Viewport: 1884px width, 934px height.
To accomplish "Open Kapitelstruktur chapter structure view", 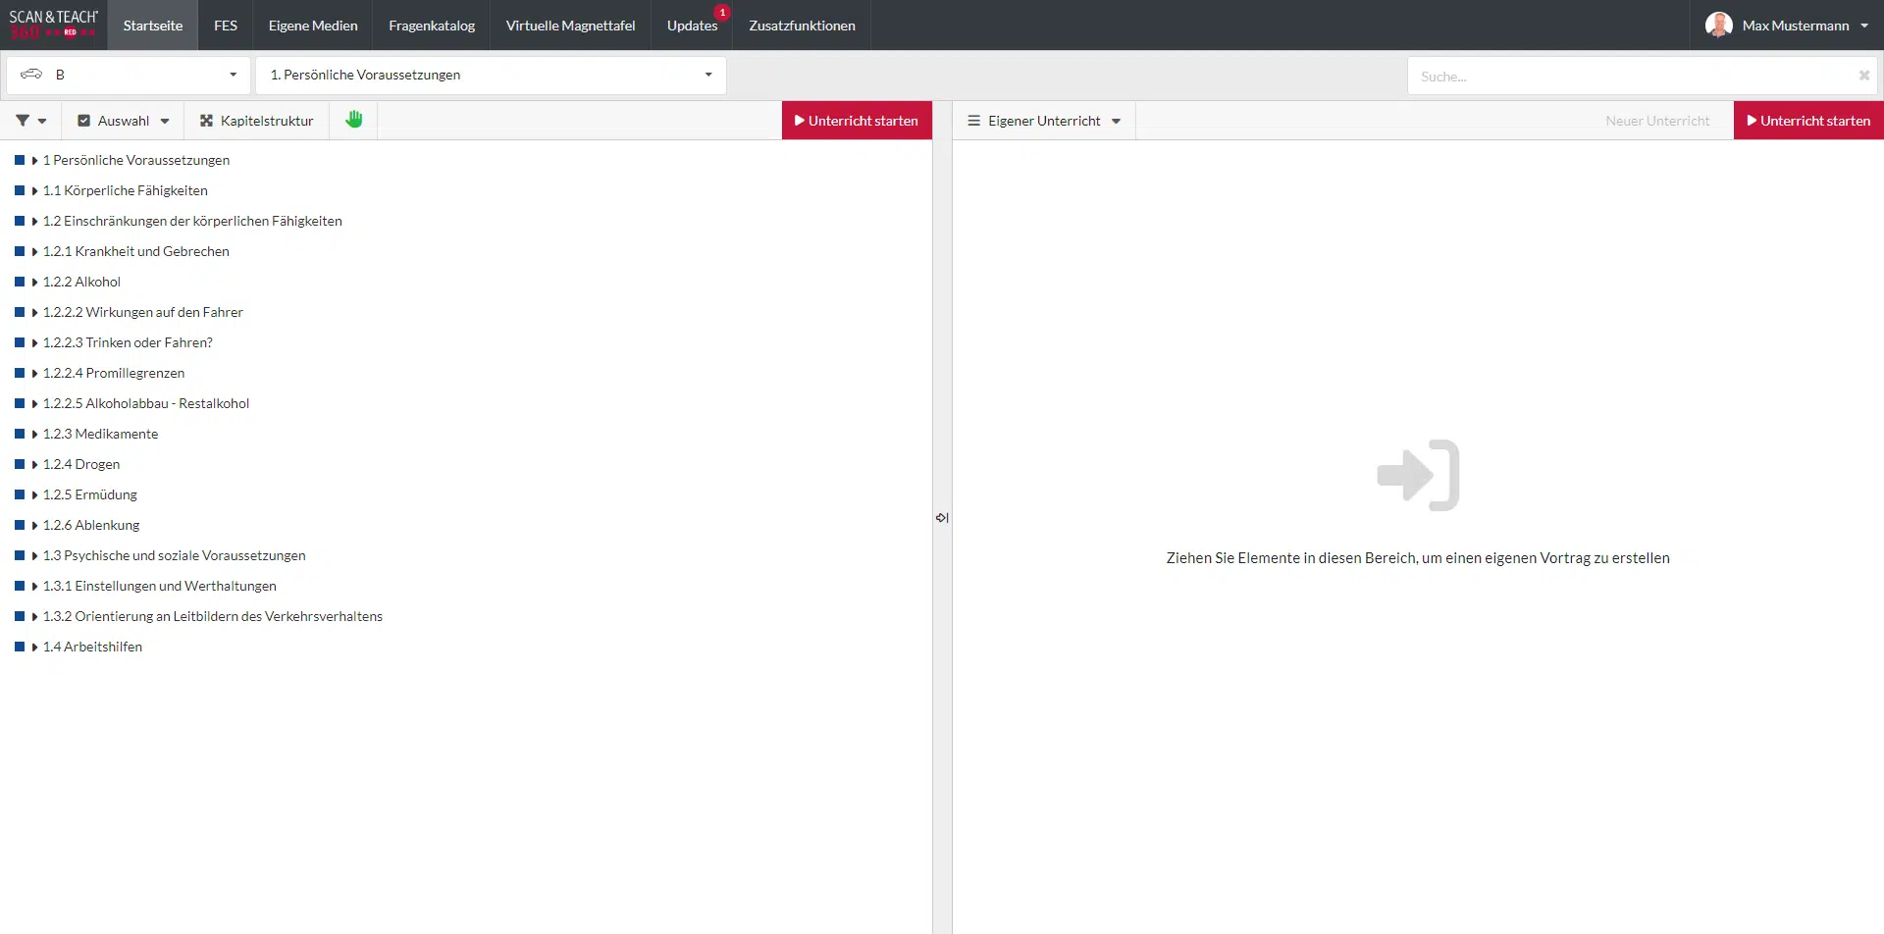I will (x=256, y=121).
